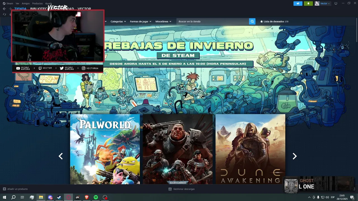The image size is (358, 201).
Task: Click the wishlist star icon
Action: pyautogui.click(x=262, y=21)
